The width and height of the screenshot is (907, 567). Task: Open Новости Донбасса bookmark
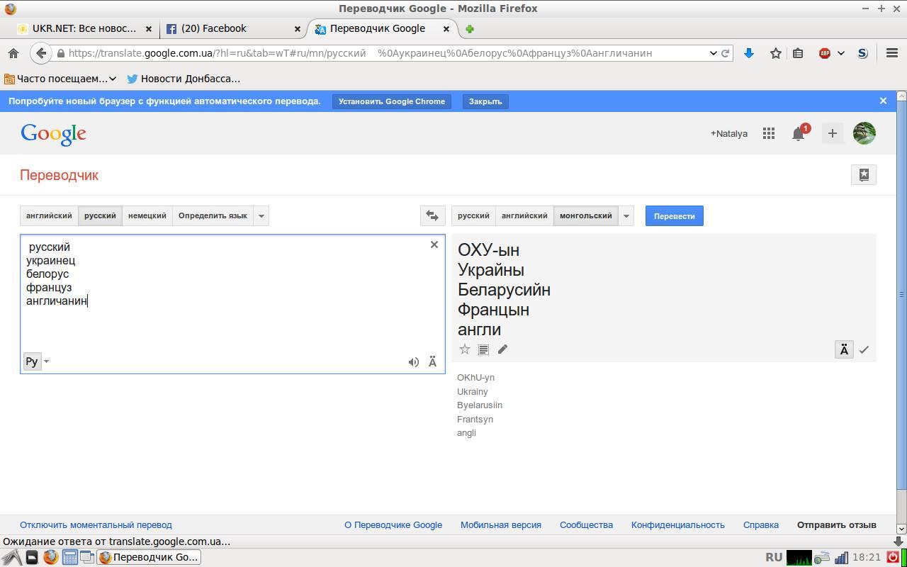(184, 79)
